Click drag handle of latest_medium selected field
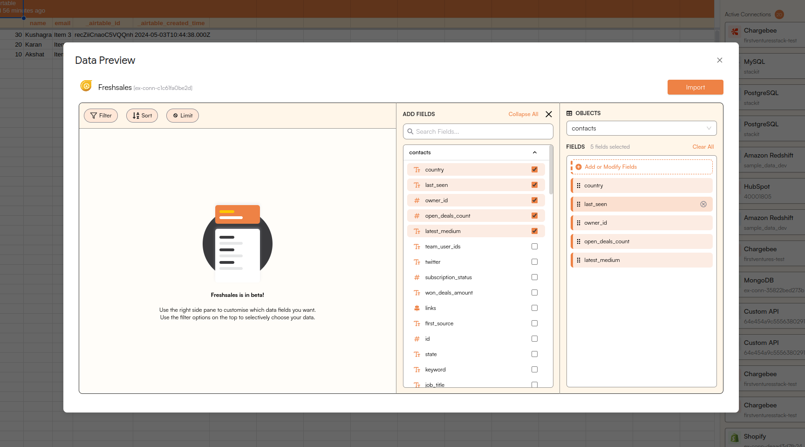 579,260
